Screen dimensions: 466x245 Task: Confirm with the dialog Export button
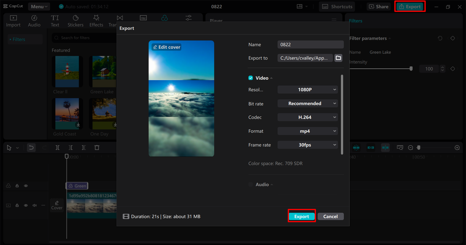(x=301, y=216)
